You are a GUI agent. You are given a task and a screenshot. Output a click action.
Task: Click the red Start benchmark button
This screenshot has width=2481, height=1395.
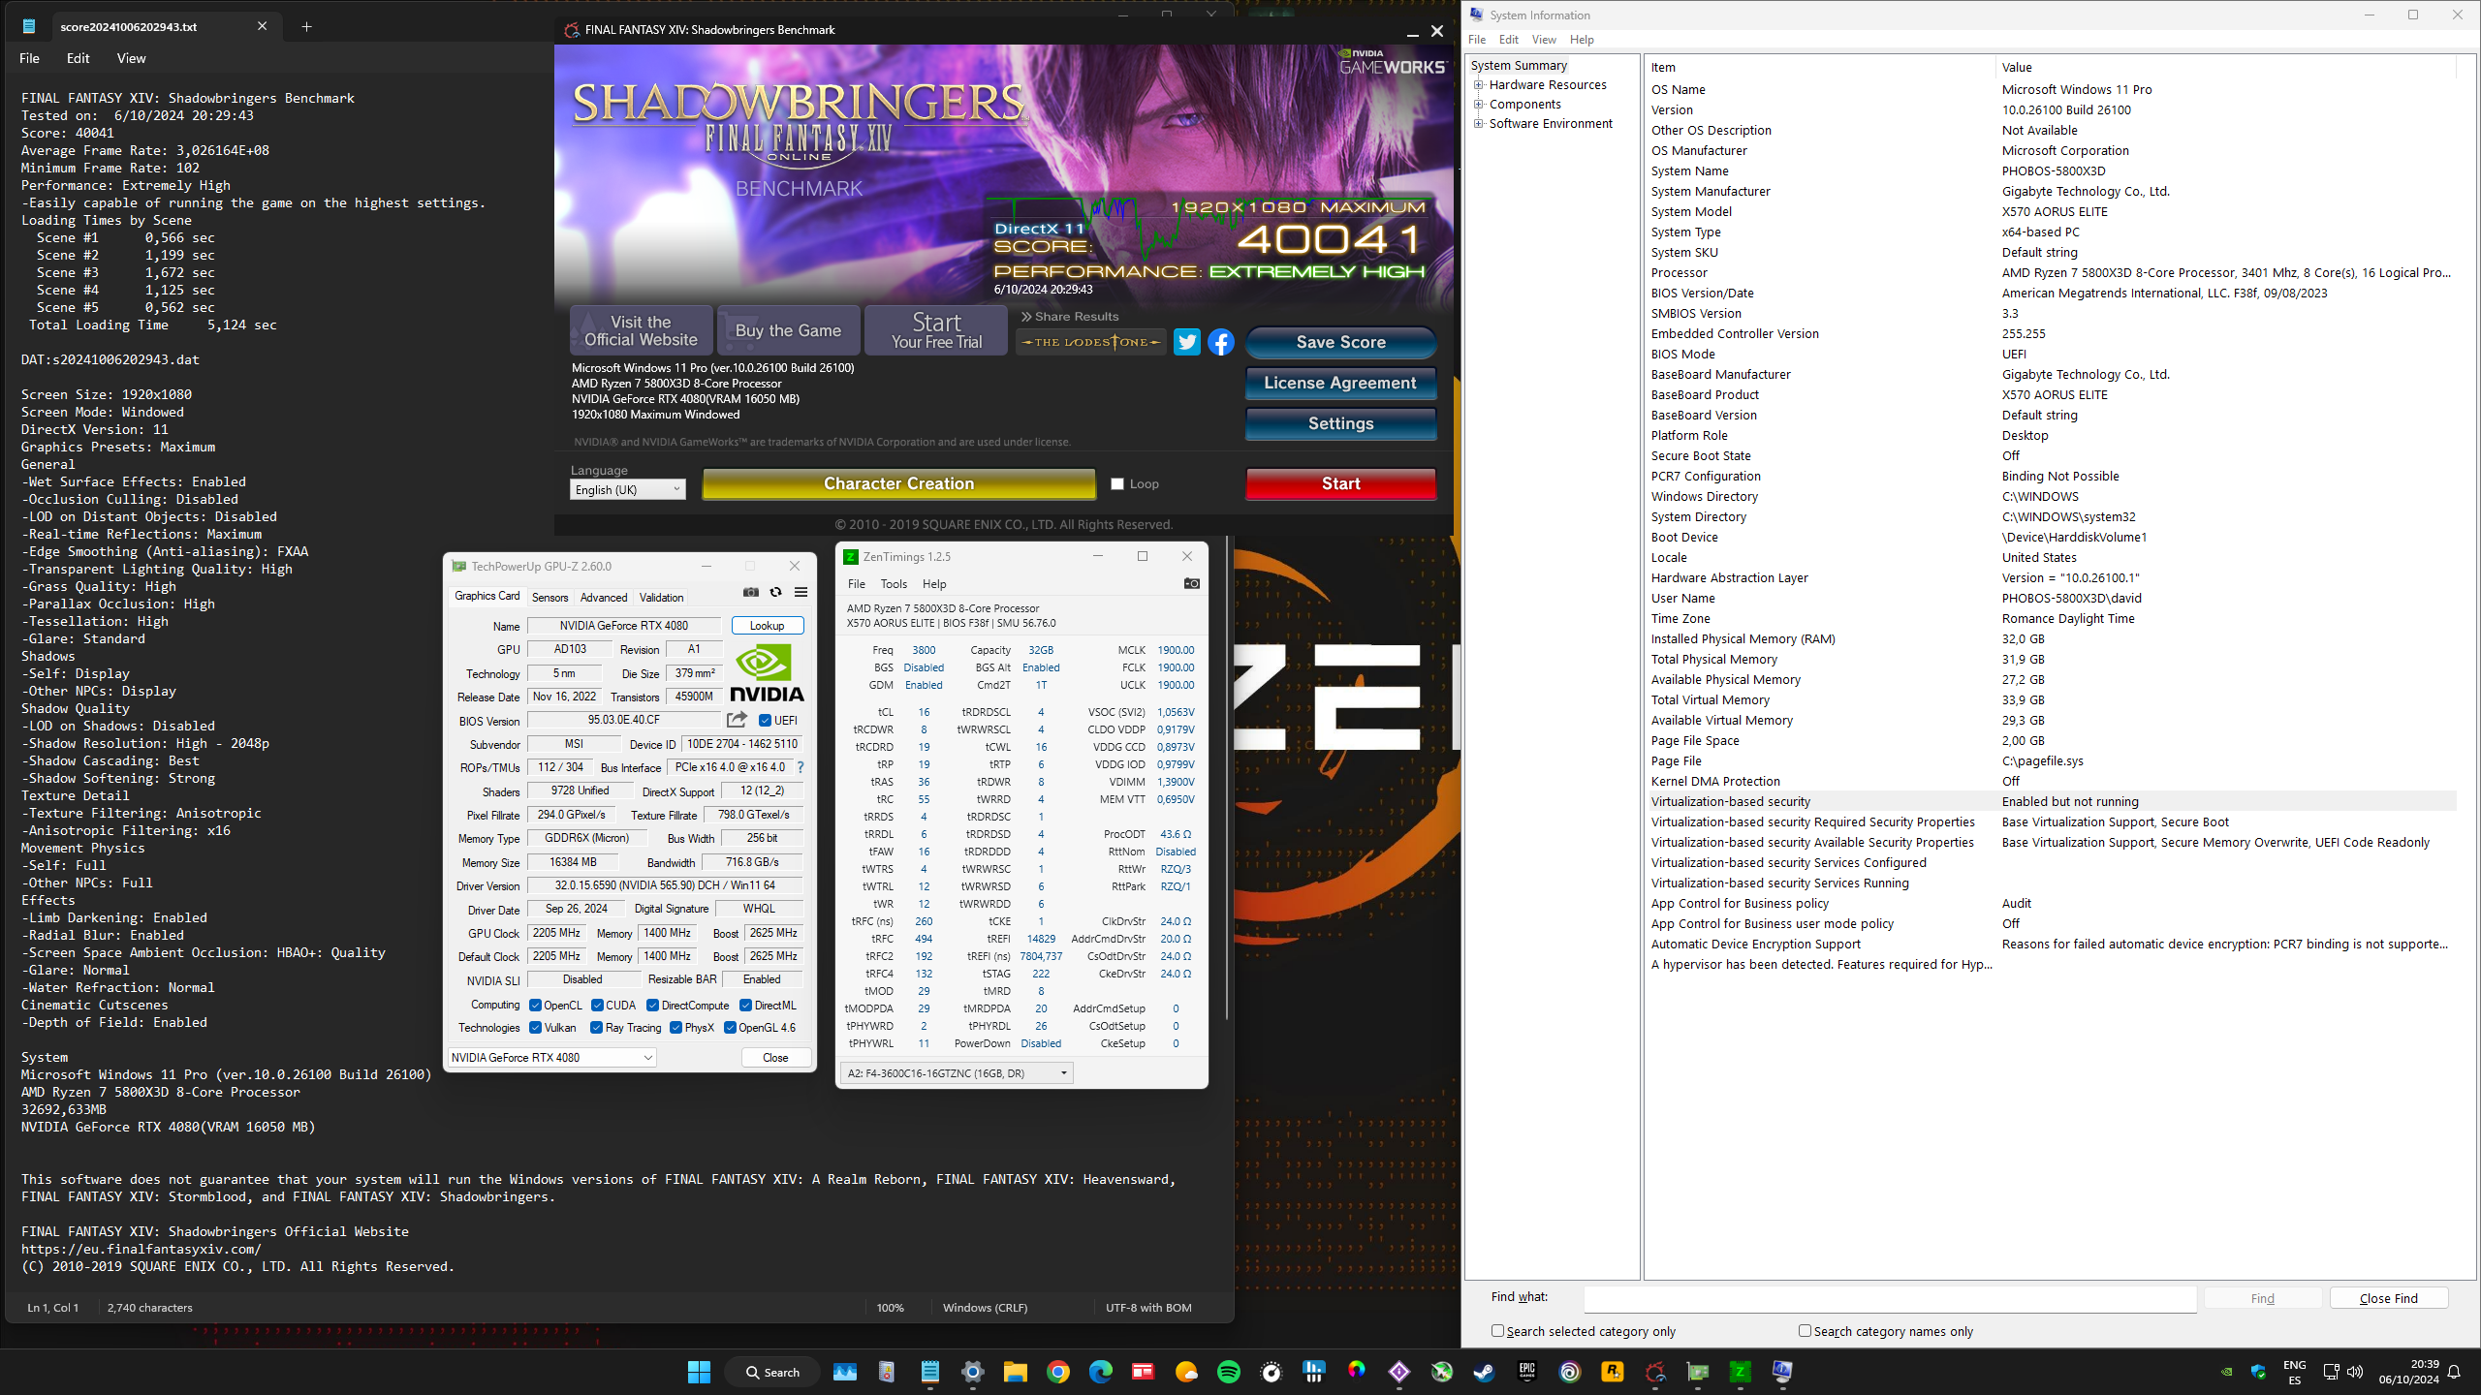click(x=1340, y=483)
